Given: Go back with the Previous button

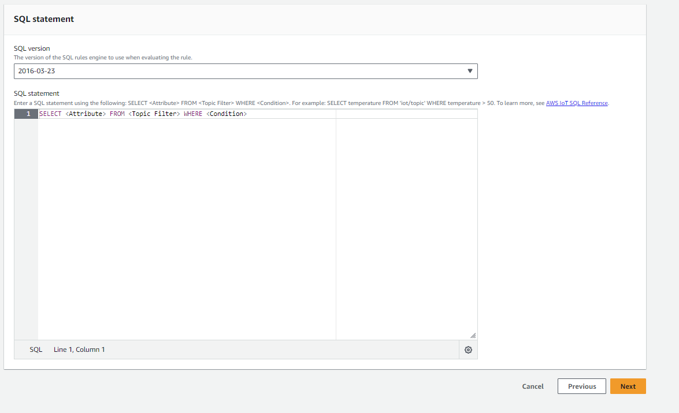Looking at the screenshot, I should pyautogui.click(x=581, y=386).
